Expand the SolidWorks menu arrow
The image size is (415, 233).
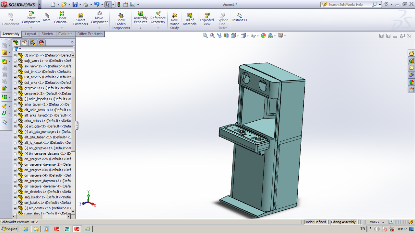coord(39,5)
